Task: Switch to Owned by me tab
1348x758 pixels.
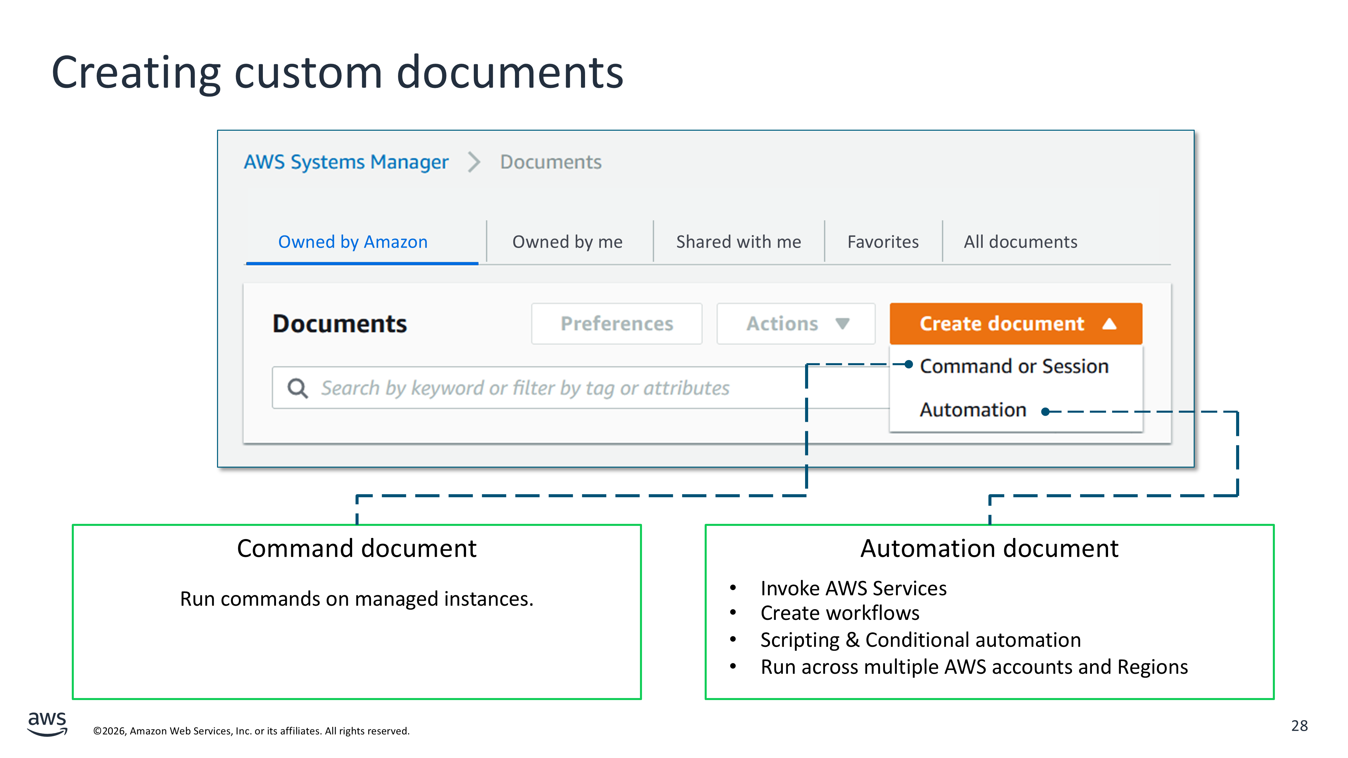Action: pos(567,242)
